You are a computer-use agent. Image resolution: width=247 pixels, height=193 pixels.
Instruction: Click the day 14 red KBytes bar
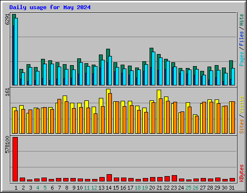point(109,178)
